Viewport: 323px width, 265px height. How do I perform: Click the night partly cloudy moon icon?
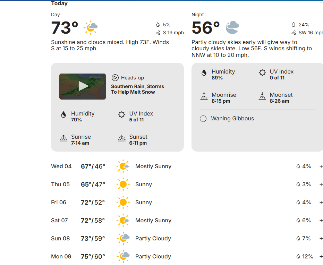coord(232,27)
